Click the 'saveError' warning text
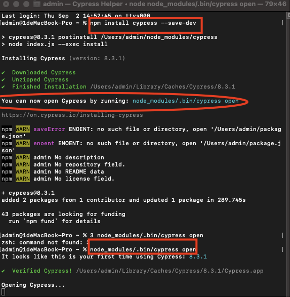The height and width of the screenshot is (297, 290). [x=49, y=129]
